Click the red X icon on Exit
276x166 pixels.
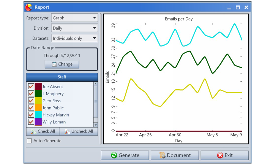220,155
